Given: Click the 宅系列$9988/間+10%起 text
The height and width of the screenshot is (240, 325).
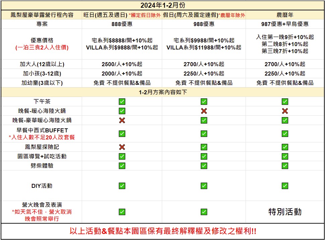Looking at the screenshot, I should (x=204, y=40).
